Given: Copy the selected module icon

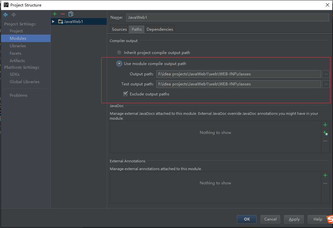Looking at the screenshot, I should click(x=71, y=14).
